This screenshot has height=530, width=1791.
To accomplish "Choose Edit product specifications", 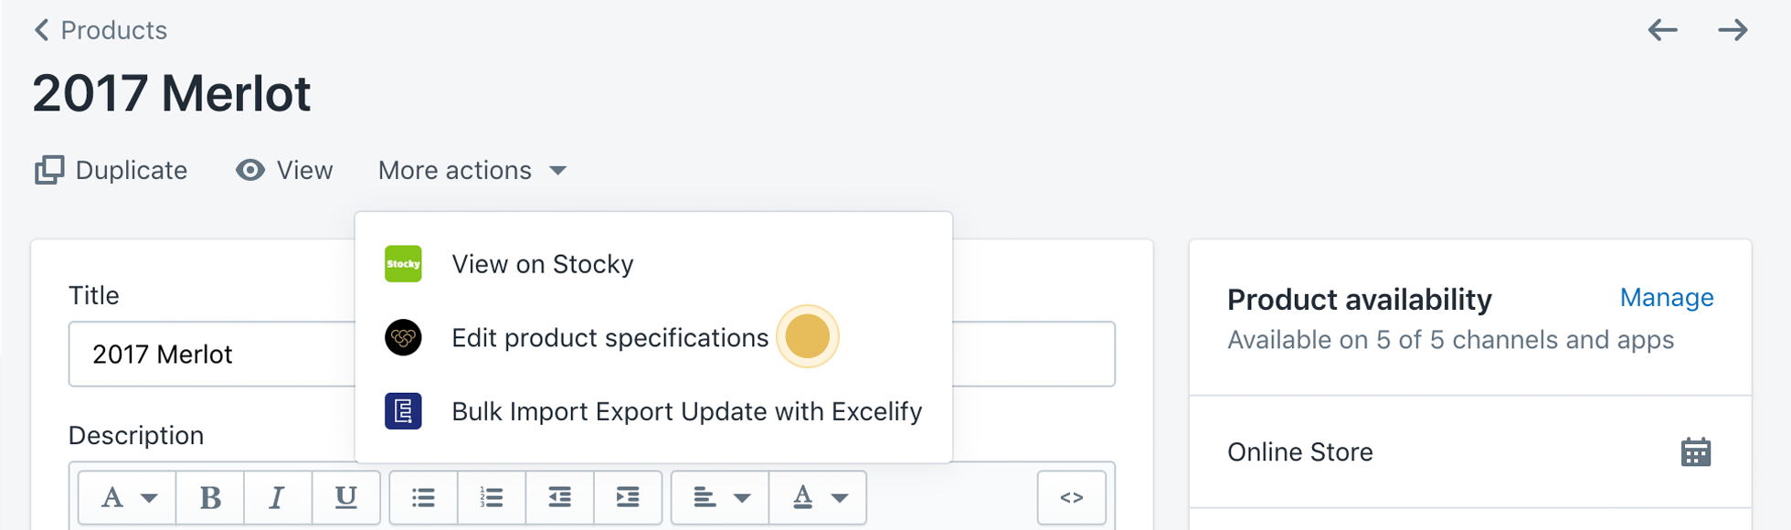I will [609, 338].
